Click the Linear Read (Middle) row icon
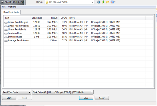 tap(6, 26)
